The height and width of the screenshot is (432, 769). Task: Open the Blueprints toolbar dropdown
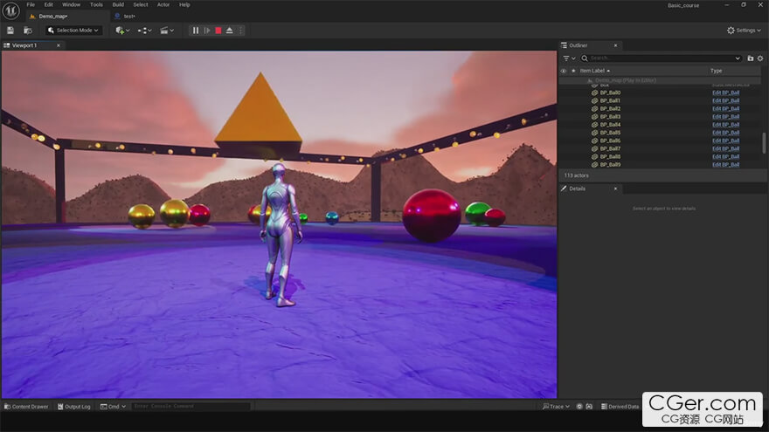(x=144, y=31)
